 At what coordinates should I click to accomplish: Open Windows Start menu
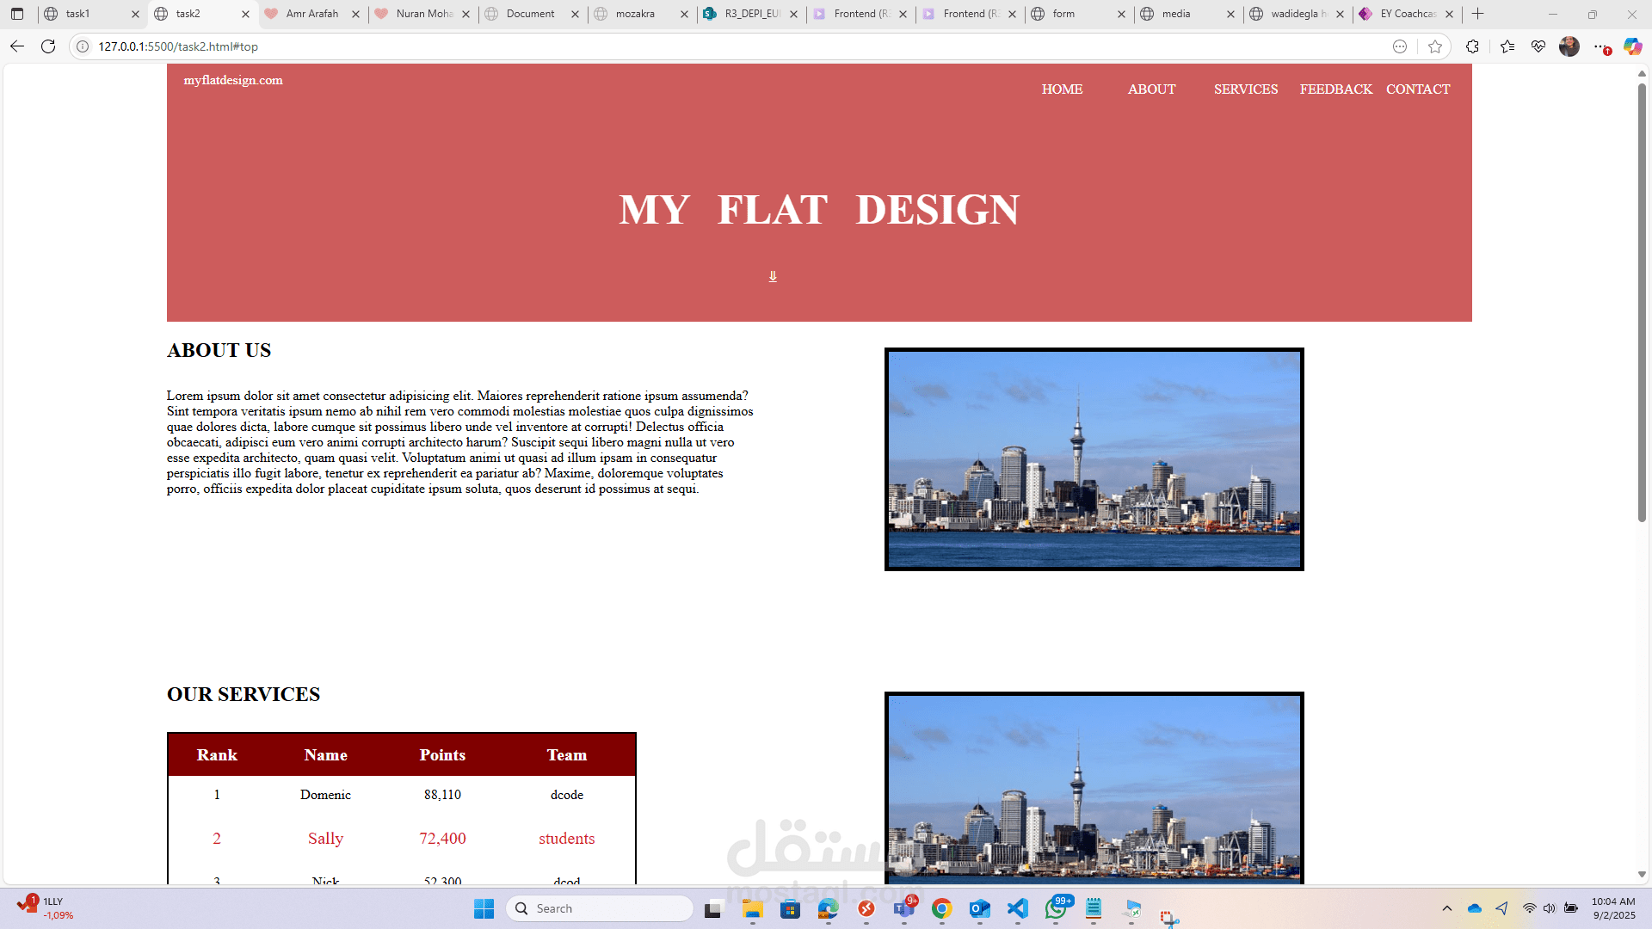click(x=484, y=908)
